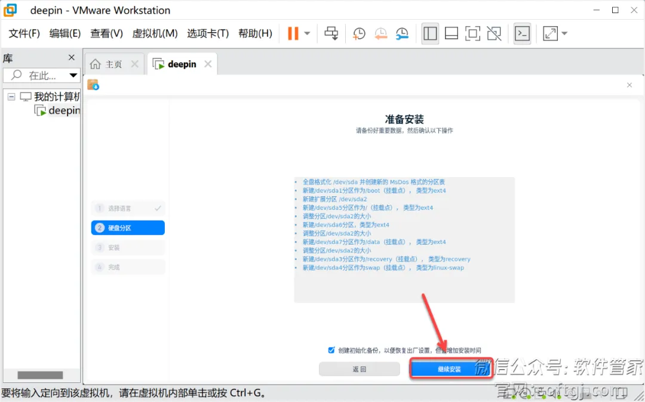Click the 新建/dev/sda6分区 line
Screen dimensions: 645x402
coord(346,225)
